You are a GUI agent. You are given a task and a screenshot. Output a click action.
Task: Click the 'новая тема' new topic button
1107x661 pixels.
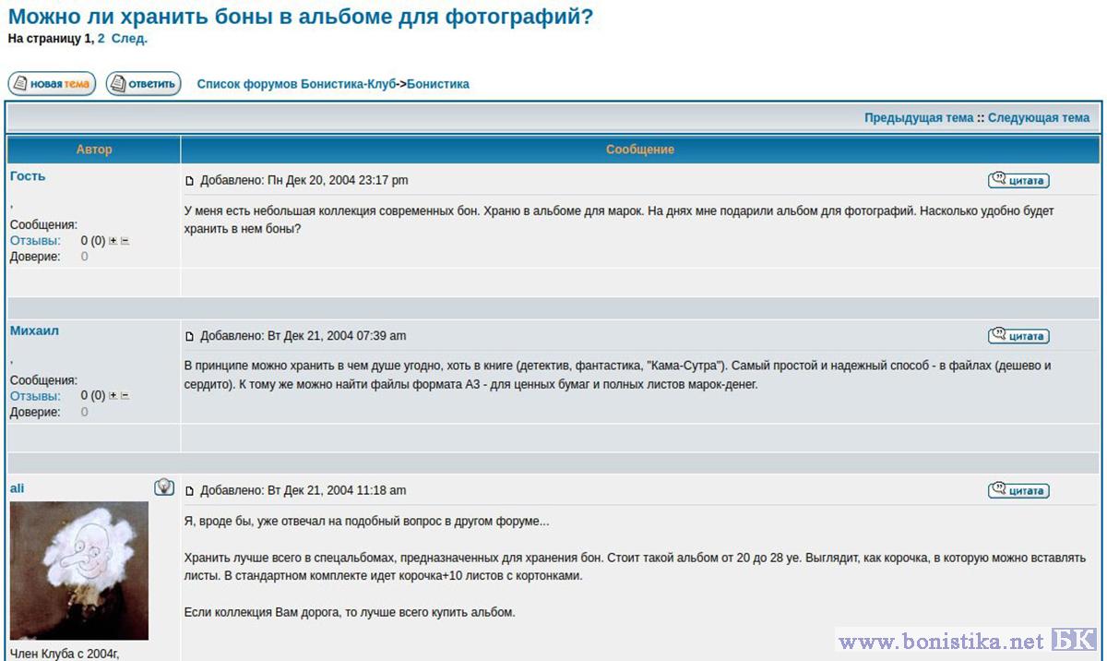pyautogui.click(x=52, y=84)
